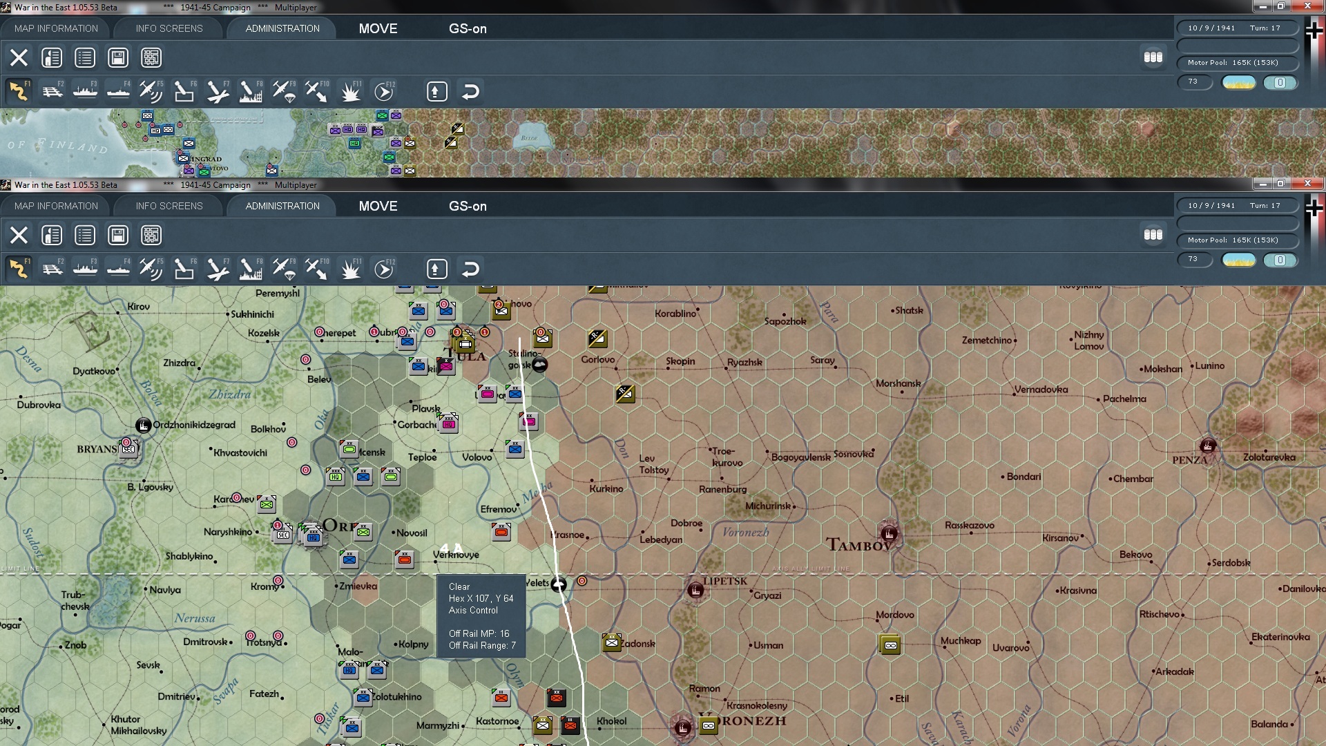Click 'Off Rail Range: 7' in hex tooltip
This screenshot has height=746, width=1326.
click(x=482, y=645)
